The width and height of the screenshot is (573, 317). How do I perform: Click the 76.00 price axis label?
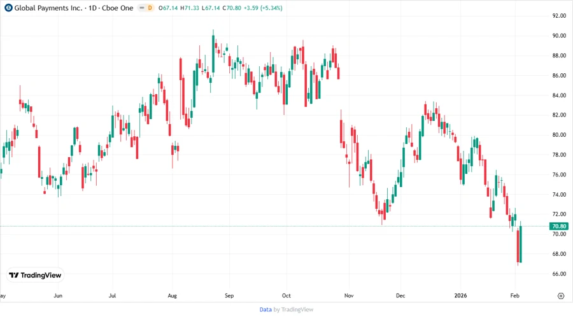click(559, 174)
